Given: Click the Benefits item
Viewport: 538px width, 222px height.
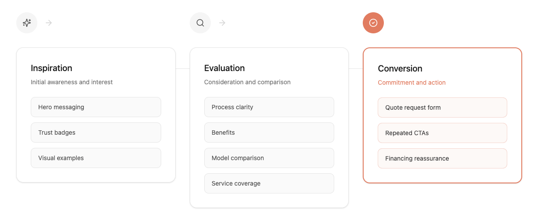Looking at the screenshot, I should pyautogui.click(x=269, y=132).
